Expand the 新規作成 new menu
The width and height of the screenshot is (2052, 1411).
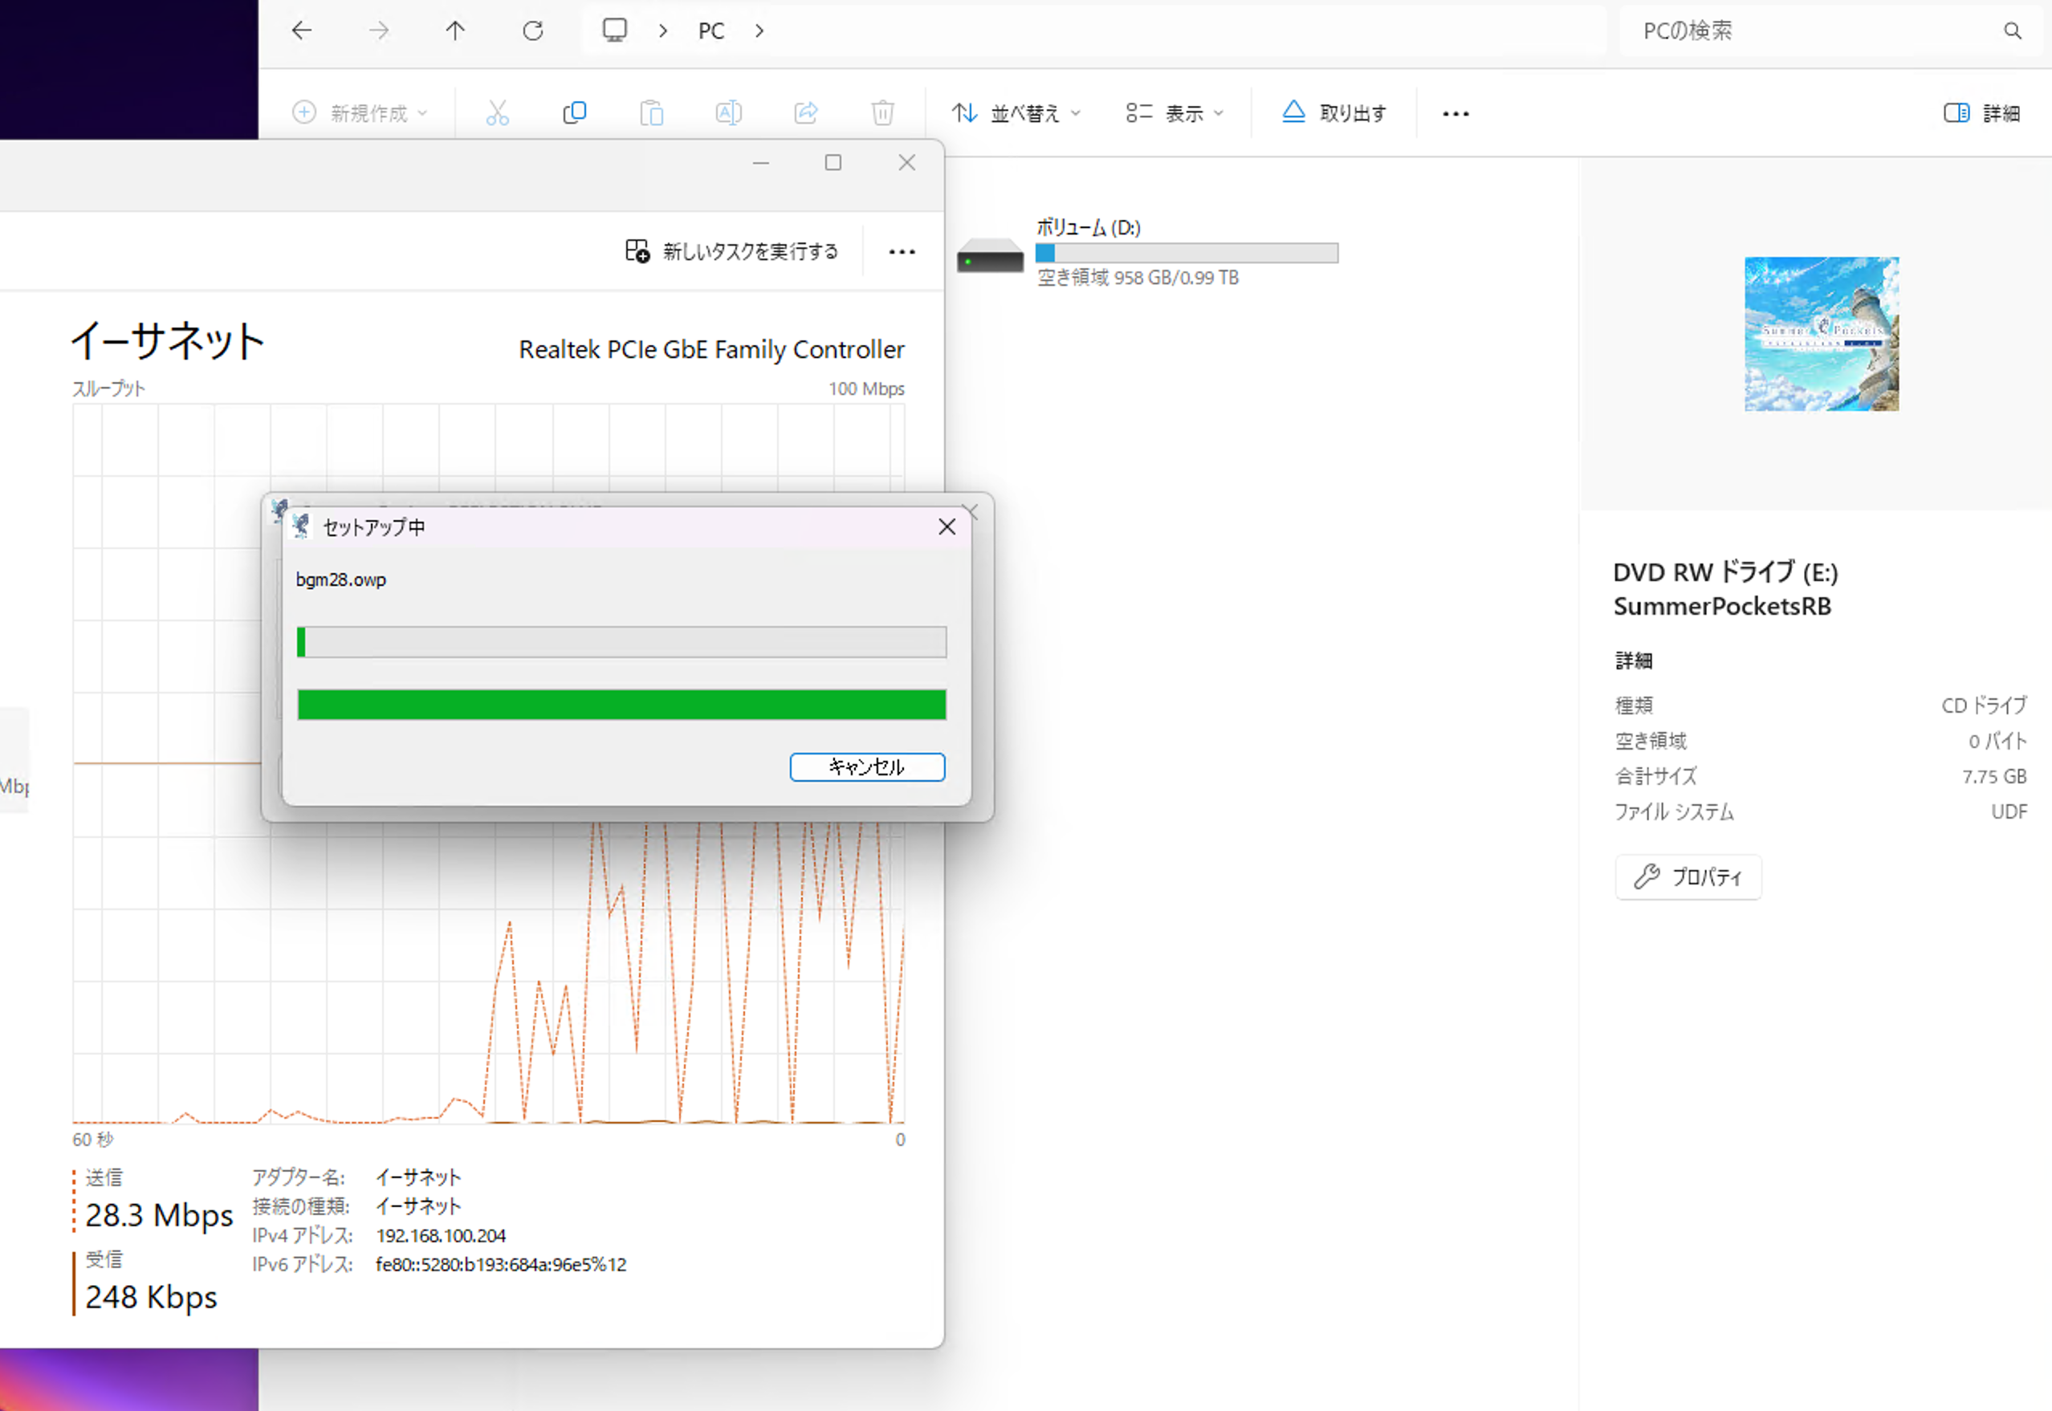click(360, 112)
